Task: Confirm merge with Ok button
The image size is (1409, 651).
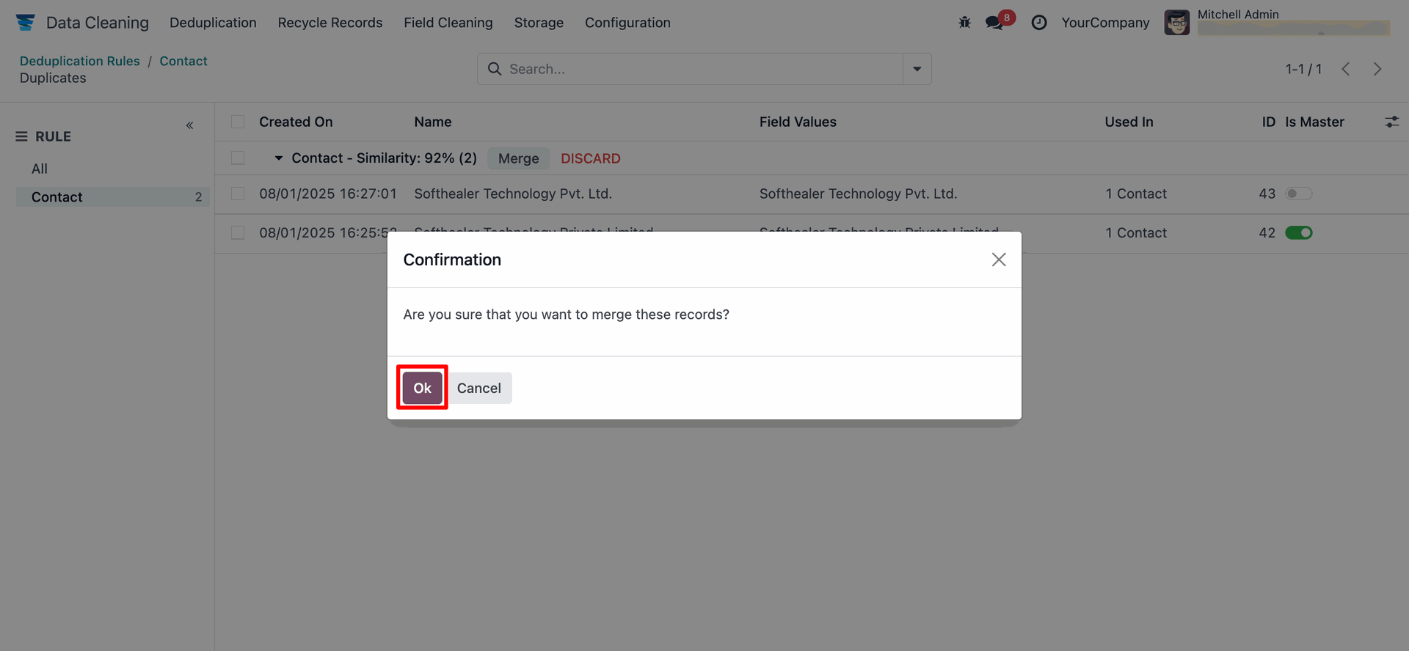Action: (x=422, y=388)
